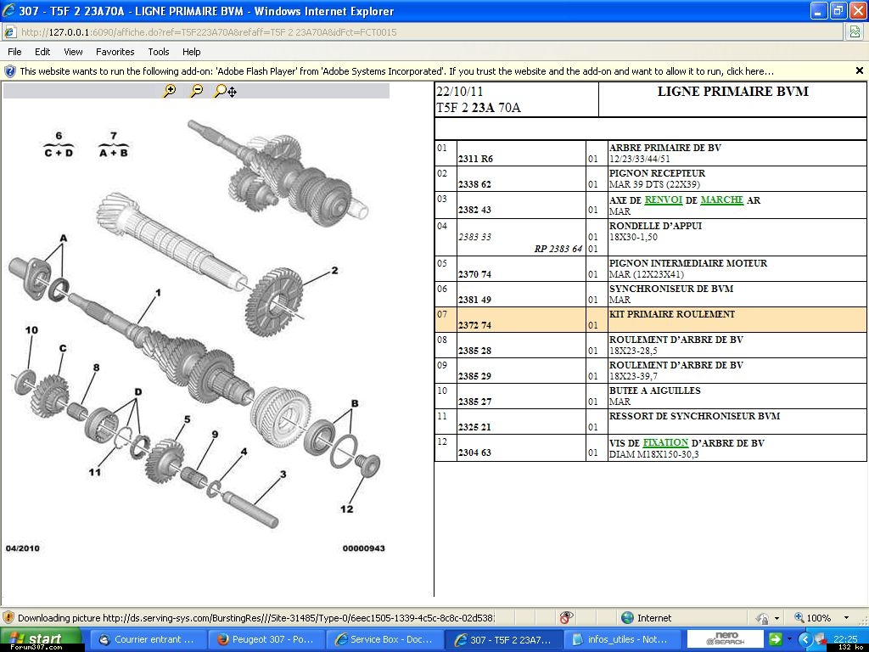Open the Start menu
Image resolution: width=869 pixels, height=652 pixels.
(41, 639)
